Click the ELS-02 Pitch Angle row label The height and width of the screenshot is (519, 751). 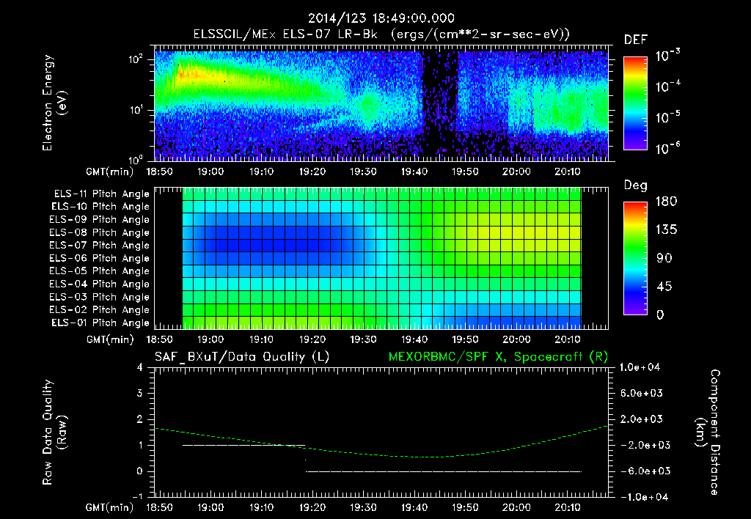99,310
